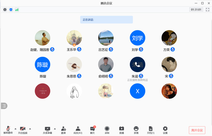The height and width of the screenshot is (136, 212).
Task: Open the Members (成员) panel
Action: click(x=78, y=130)
